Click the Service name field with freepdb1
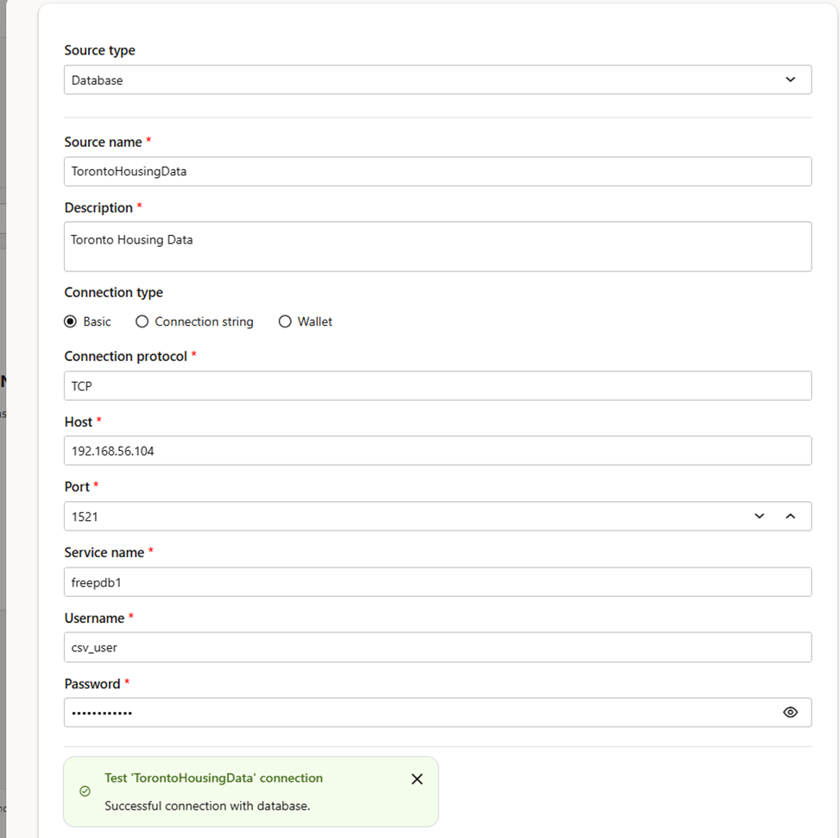Screen dimensions: 840x838 point(438,582)
